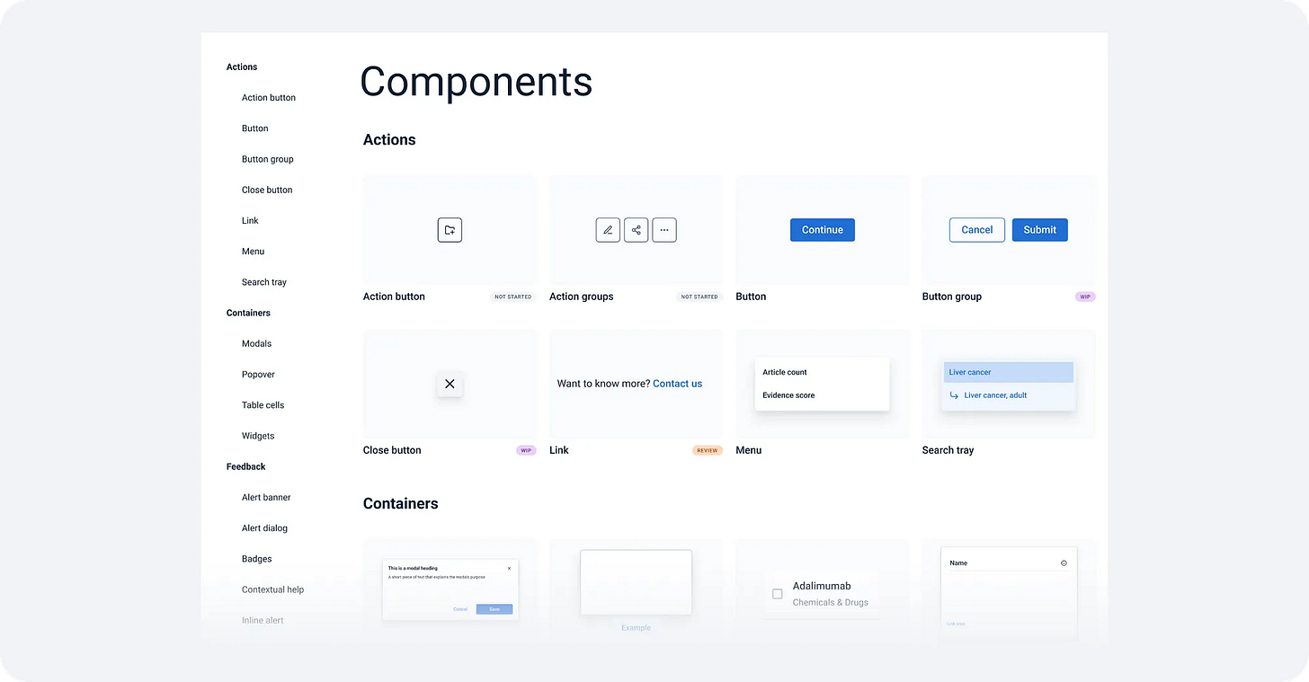Open Button group in the left sidebar

click(268, 159)
